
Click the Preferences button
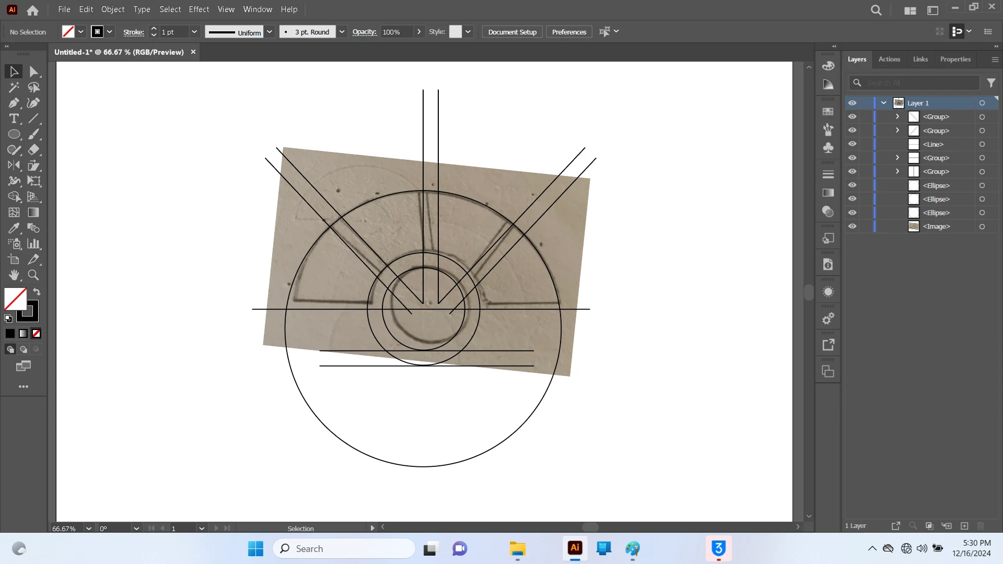point(569,32)
